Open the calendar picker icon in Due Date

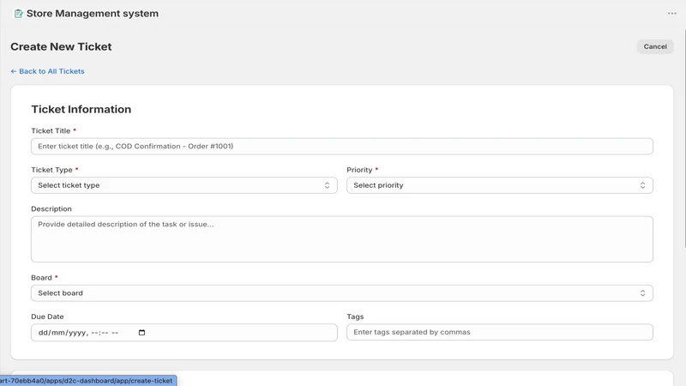point(141,333)
